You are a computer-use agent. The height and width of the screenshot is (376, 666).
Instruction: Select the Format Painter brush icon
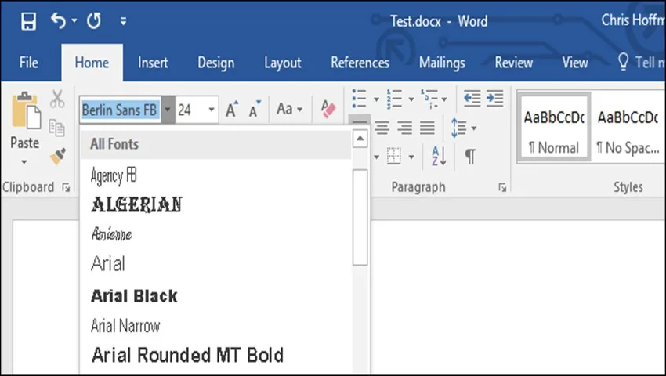(58, 156)
